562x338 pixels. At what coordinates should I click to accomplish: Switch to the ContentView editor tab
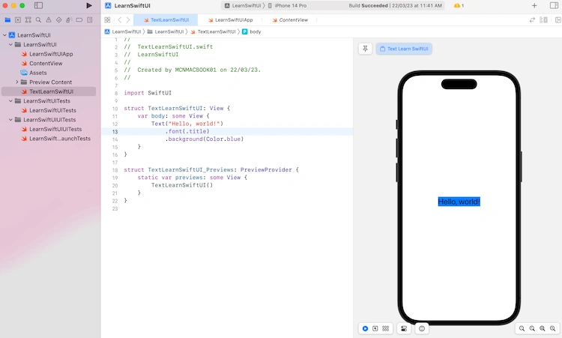(289, 20)
